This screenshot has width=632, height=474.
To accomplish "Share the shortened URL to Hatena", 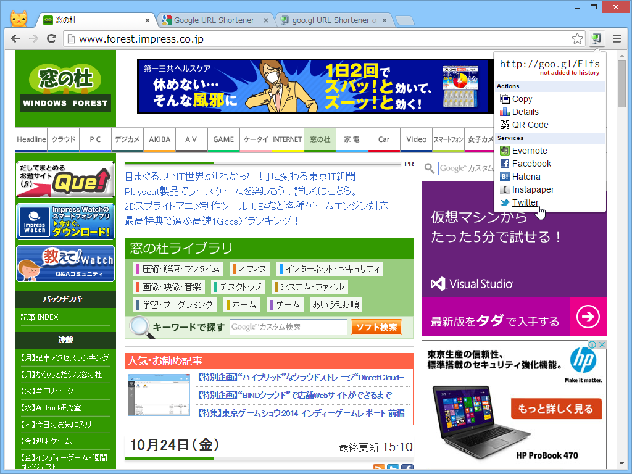I will point(526,177).
